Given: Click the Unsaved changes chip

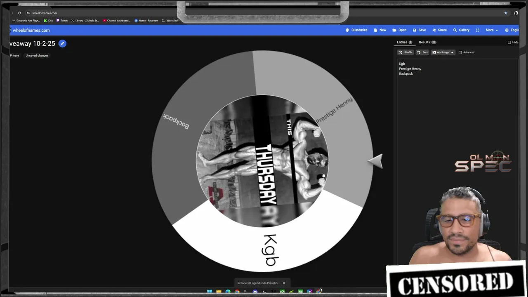Looking at the screenshot, I should [37, 55].
